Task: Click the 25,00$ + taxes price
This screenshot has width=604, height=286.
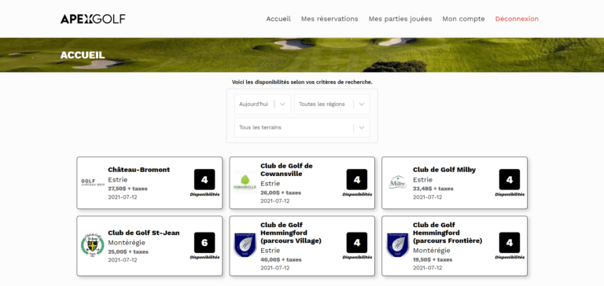Action: click(128, 251)
